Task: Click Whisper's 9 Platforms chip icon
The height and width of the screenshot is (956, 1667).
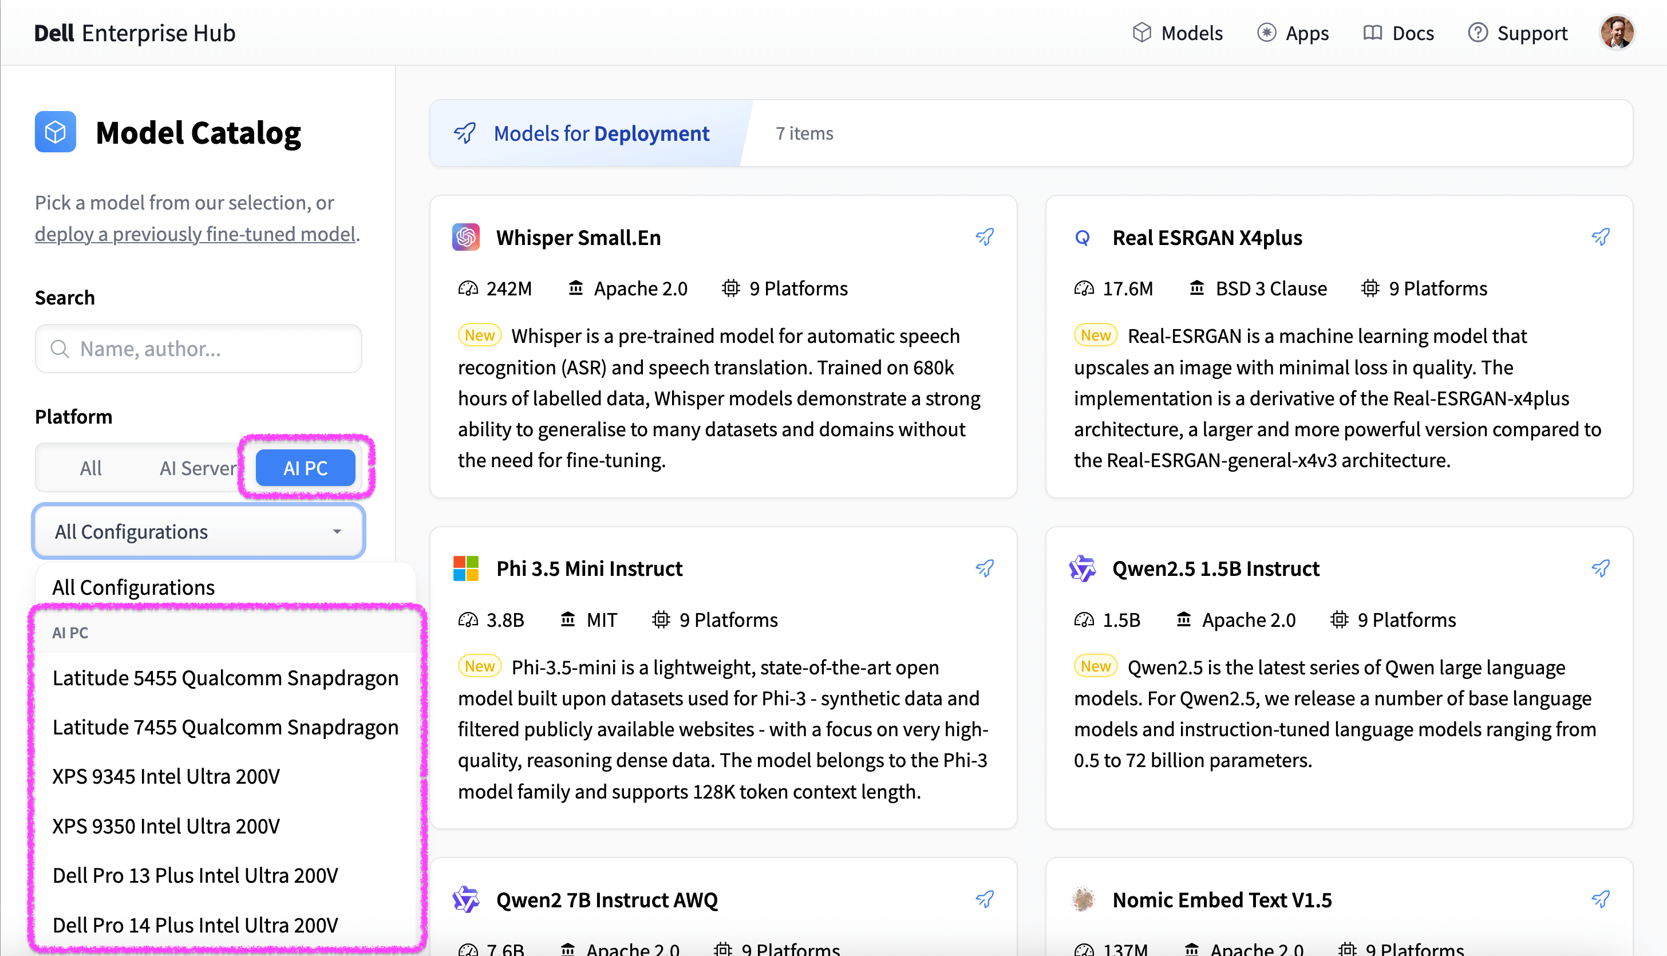Action: (731, 289)
